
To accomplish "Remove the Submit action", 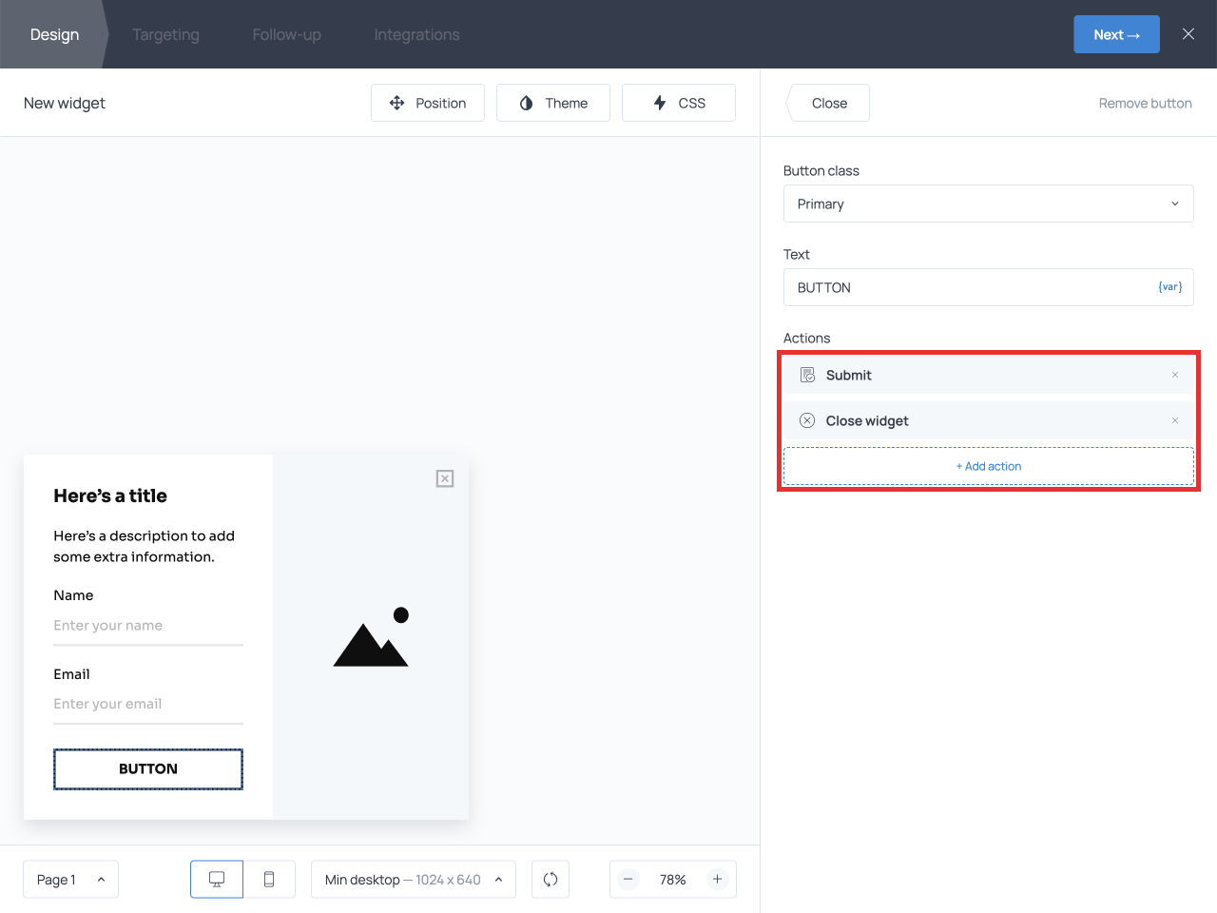I will coord(1175,375).
